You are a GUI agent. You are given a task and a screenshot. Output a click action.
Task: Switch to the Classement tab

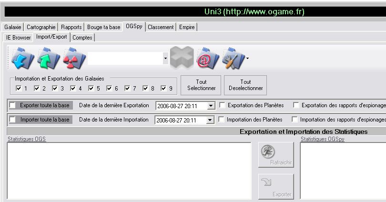tap(161, 27)
